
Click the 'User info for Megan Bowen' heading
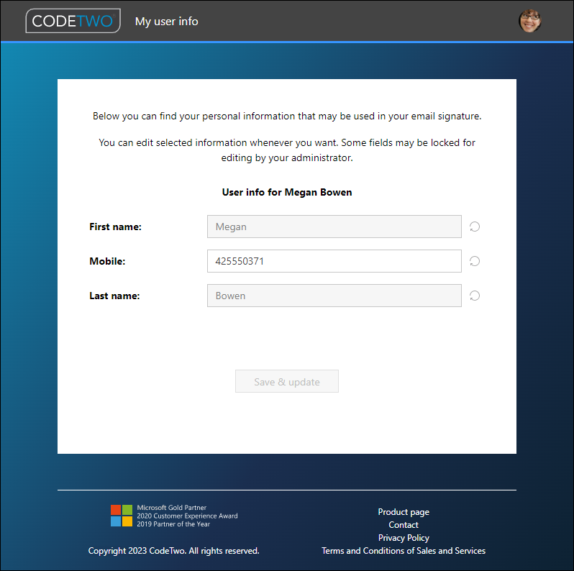[x=287, y=193]
